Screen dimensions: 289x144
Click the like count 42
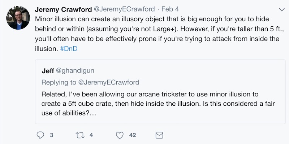tap(133, 135)
